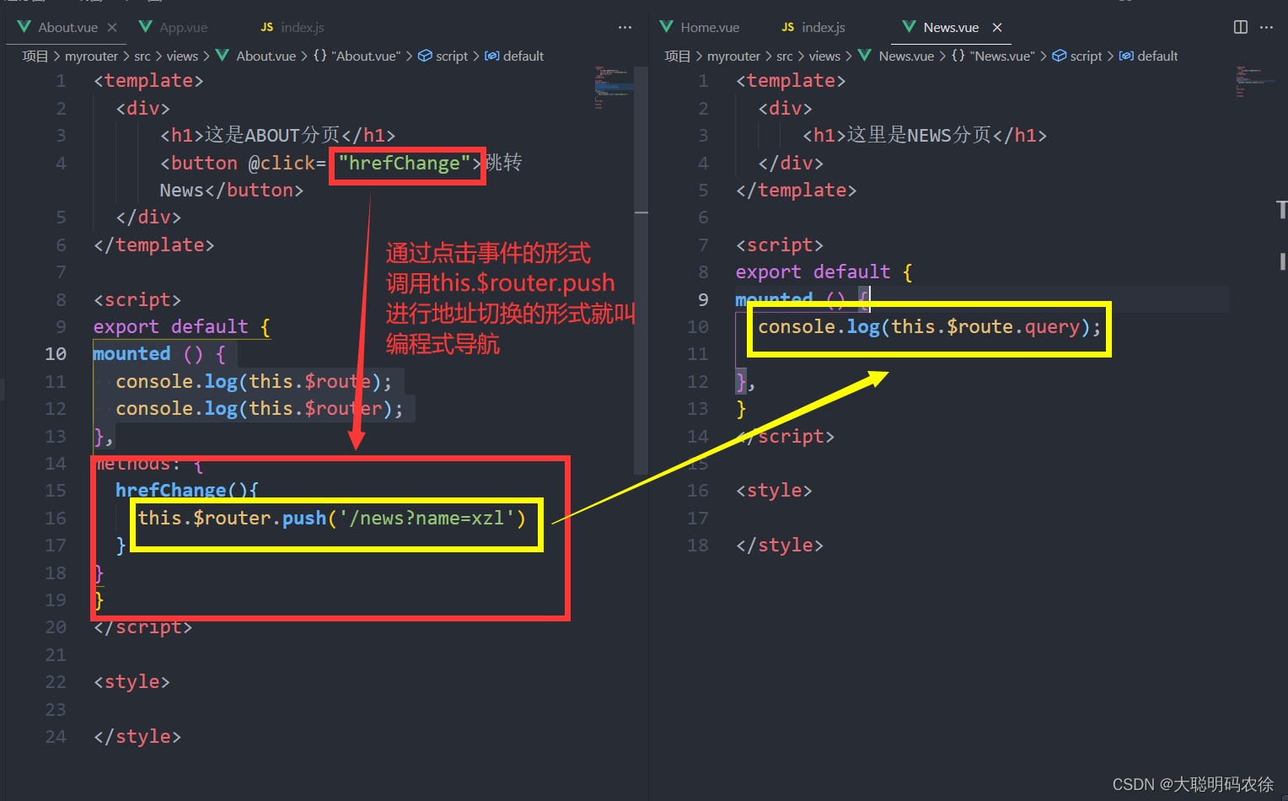Image resolution: width=1288 pixels, height=801 pixels.
Task: Click line number 9 in the News.vue editor
Action: pos(703,299)
